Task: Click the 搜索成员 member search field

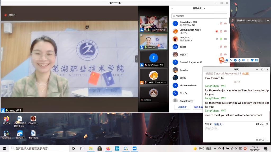Action: click(199, 16)
